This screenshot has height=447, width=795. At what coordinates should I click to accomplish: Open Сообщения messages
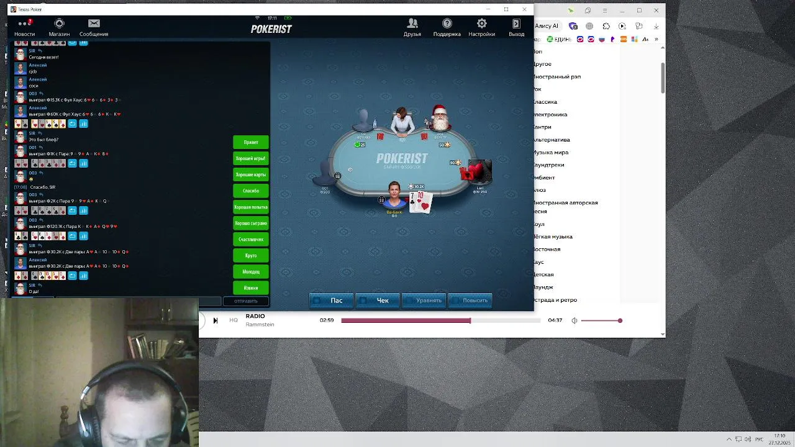pos(94,27)
